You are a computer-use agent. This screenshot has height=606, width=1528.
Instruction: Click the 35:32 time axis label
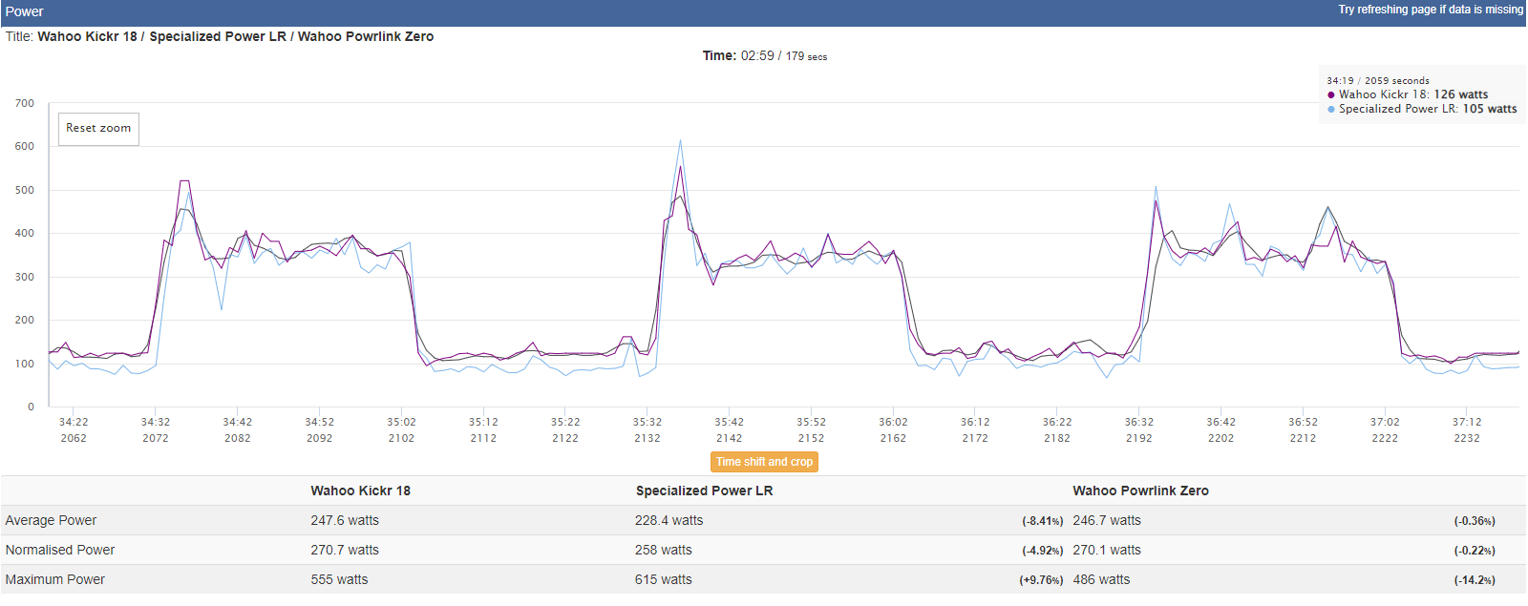click(x=647, y=422)
